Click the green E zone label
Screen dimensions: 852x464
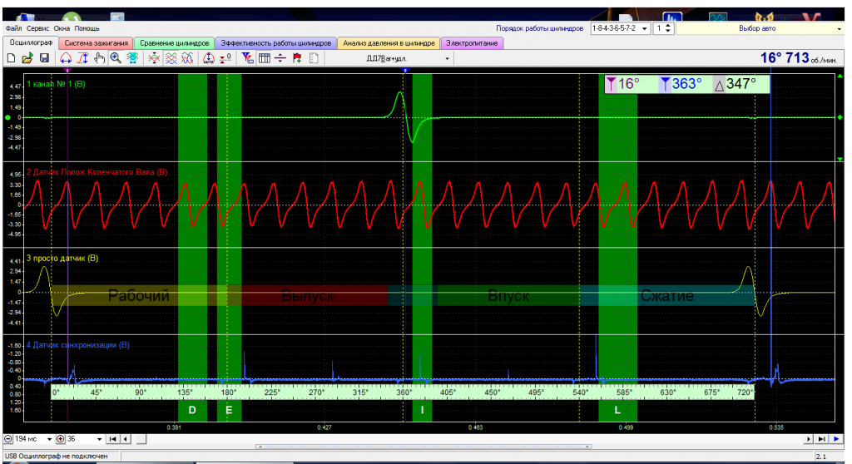coord(229,410)
